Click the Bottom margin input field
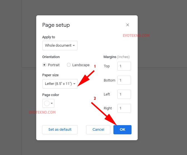This screenshot has width=187, height=155. click(124, 80)
